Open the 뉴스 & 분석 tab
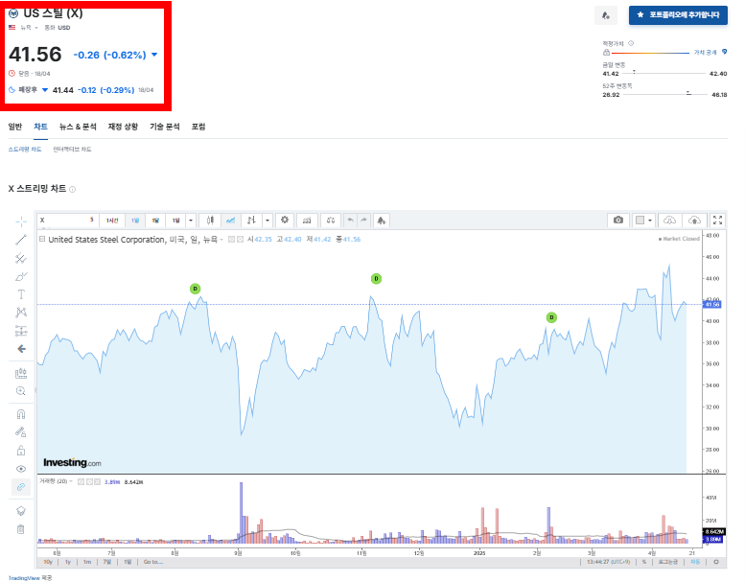The width and height of the screenshot is (745, 581). (x=78, y=127)
